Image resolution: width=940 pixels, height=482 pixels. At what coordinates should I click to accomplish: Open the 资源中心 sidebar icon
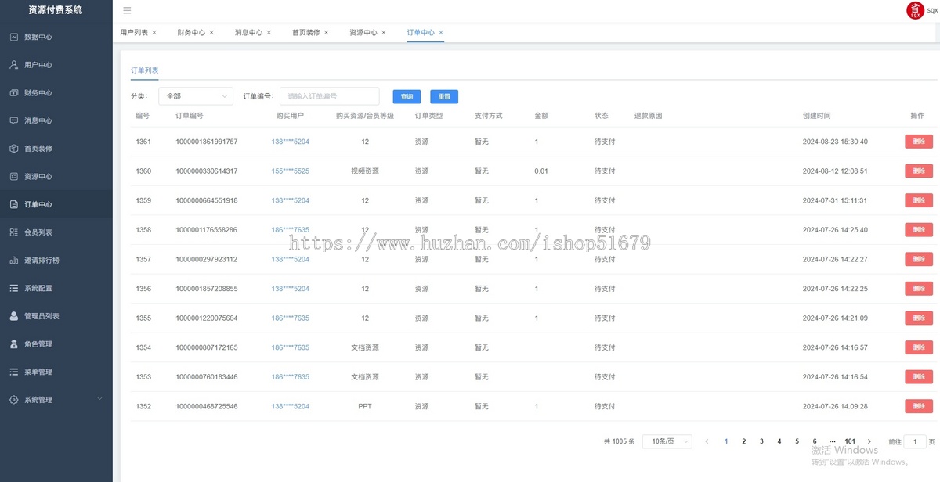(x=14, y=176)
